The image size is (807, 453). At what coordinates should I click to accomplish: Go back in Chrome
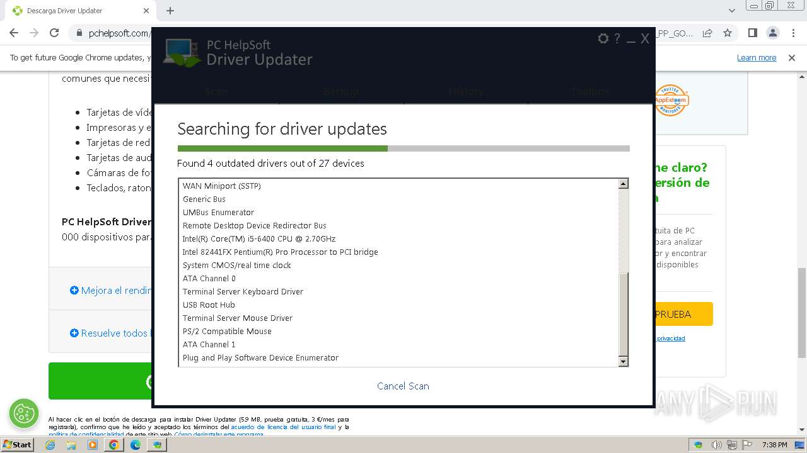click(14, 33)
